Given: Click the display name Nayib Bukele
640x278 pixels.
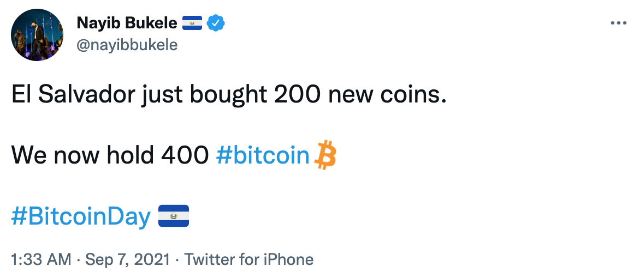Looking at the screenshot, I should (x=127, y=23).
